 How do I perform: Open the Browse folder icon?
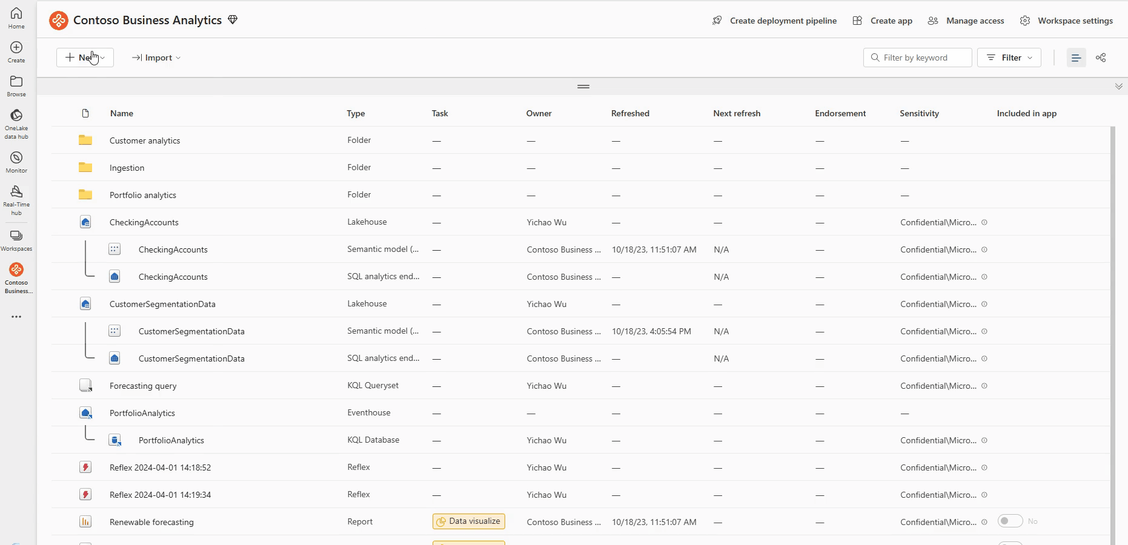pyautogui.click(x=16, y=82)
